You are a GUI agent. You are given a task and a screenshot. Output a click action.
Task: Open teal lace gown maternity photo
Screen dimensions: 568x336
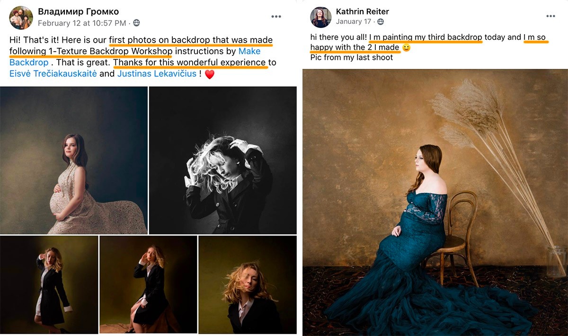435,202
